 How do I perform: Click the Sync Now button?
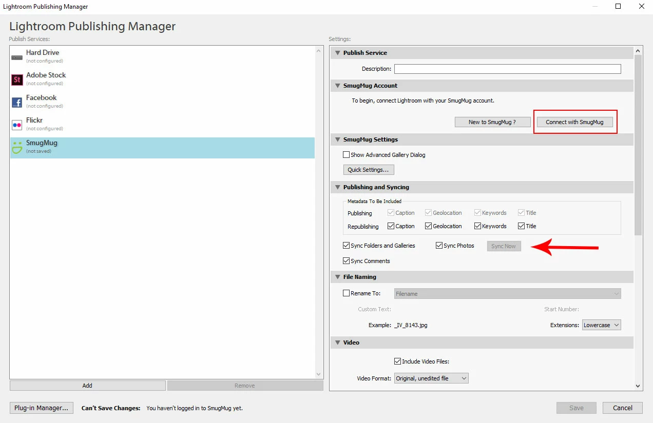pos(504,246)
